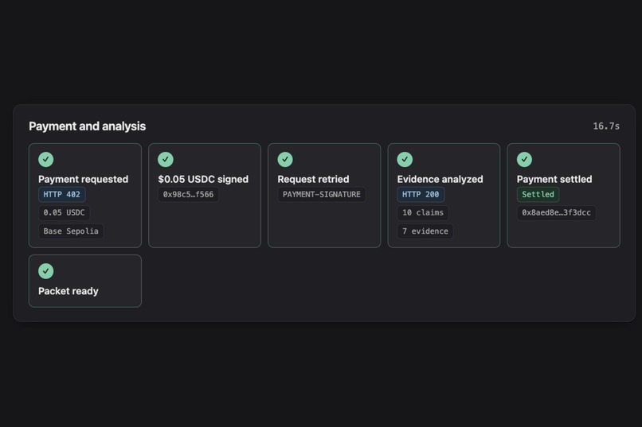Click the 16.7s elapsed time label
Viewport: 642px width, 427px height.
606,126
